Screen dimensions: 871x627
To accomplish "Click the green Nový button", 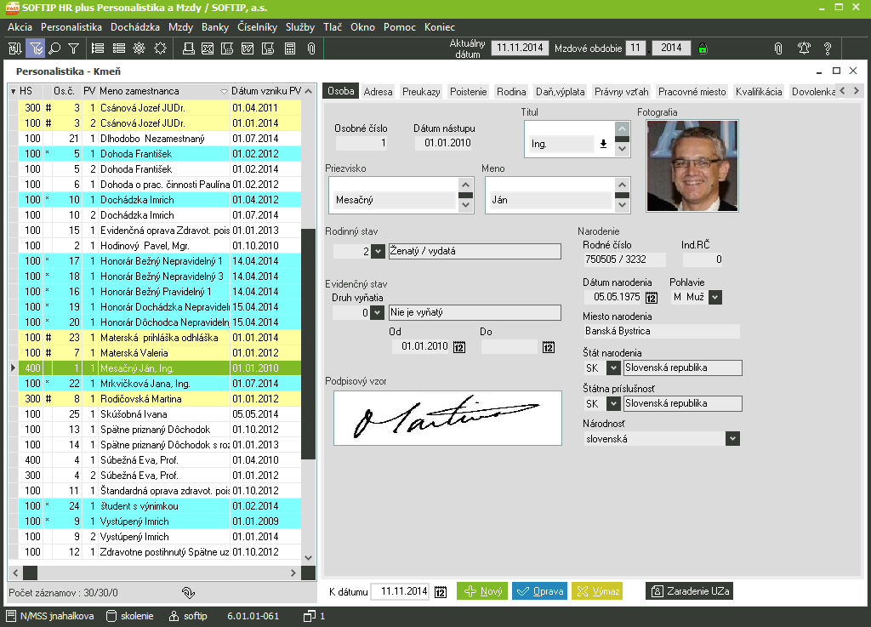I will (x=482, y=591).
